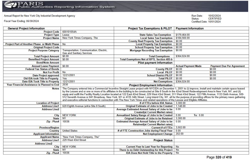Select the # of FTEs before IDA value 3,300.00
Screen dimensions: 252x160
180,103
